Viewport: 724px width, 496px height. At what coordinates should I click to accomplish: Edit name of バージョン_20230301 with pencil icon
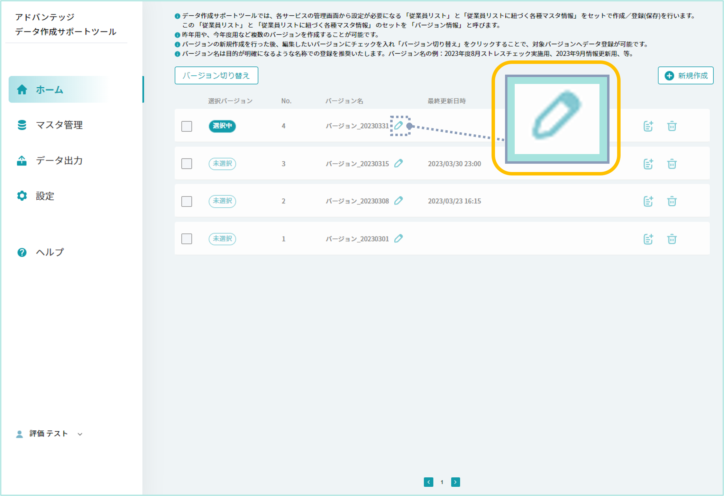click(398, 238)
